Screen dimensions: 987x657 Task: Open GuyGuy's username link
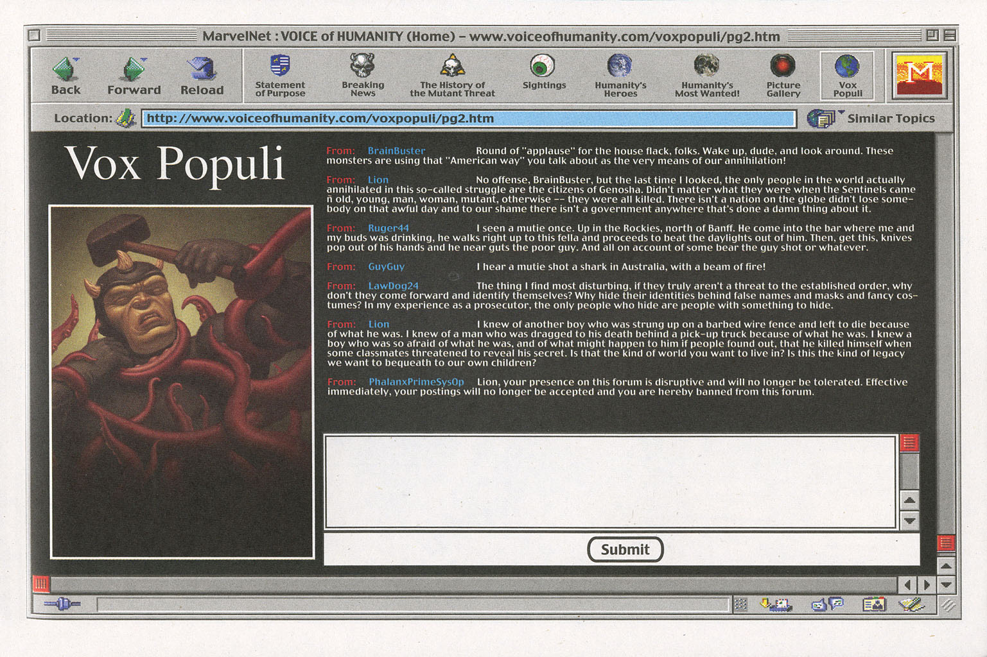(386, 266)
